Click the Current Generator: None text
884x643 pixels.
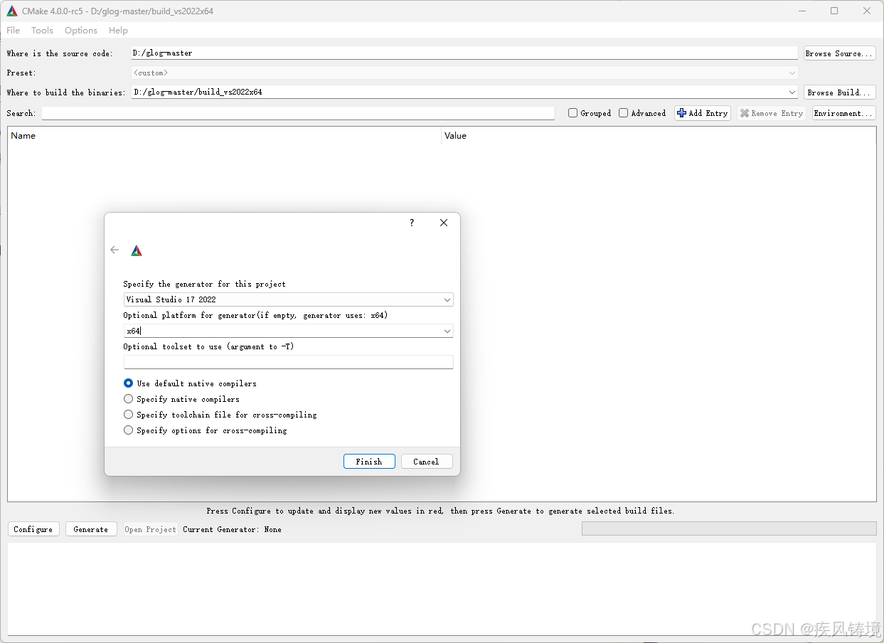coord(232,529)
